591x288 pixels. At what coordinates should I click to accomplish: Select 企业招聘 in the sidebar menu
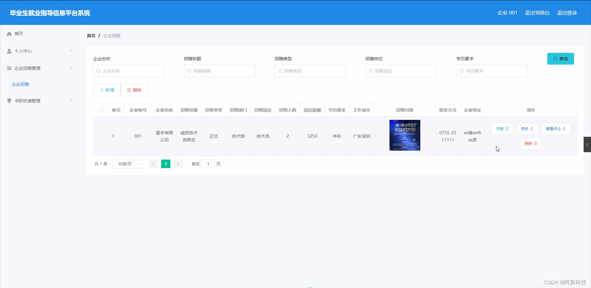tap(20, 84)
